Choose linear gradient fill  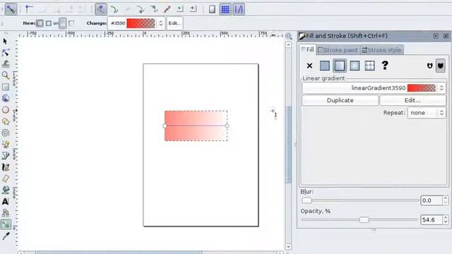[x=340, y=66]
